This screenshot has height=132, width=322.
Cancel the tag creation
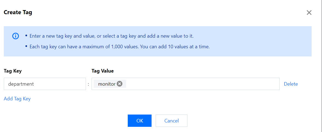(x=171, y=121)
